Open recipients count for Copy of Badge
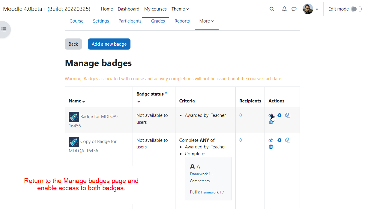 point(241,140)
